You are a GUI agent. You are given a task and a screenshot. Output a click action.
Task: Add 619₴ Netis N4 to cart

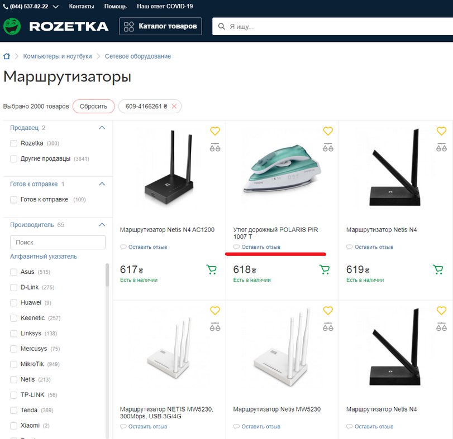(x=438, y=269)
